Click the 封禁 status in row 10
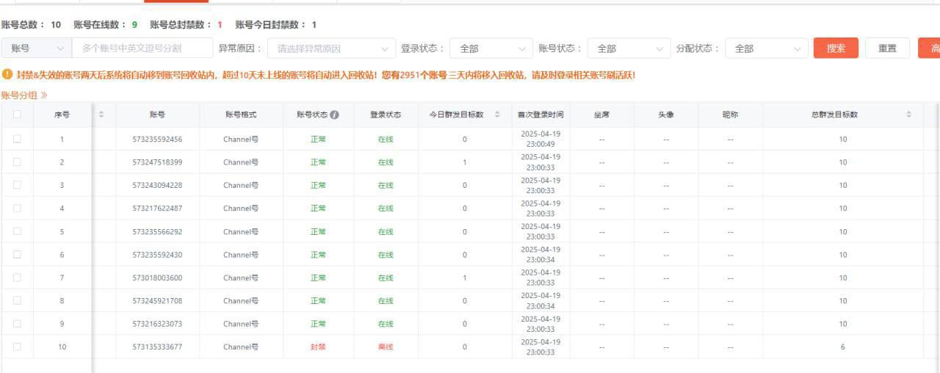 click(x=318, y=347)
